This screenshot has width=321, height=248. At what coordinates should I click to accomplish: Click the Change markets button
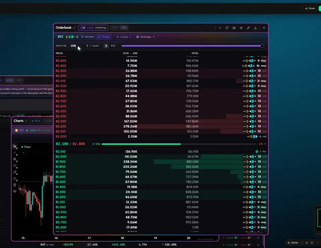coord(104,37)
